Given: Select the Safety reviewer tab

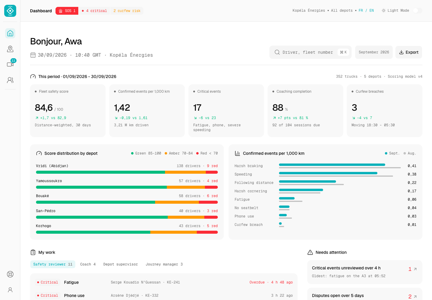Looking at the screenshot, I should [x=53, y=264].
